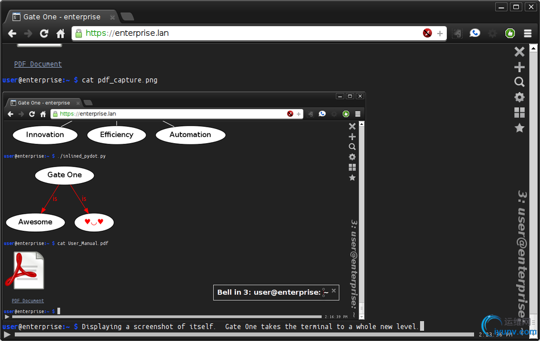540x341 pixels.
Task: Close the main 'Gate One - enterprise' tab
Action: click(x=113, y=17)
